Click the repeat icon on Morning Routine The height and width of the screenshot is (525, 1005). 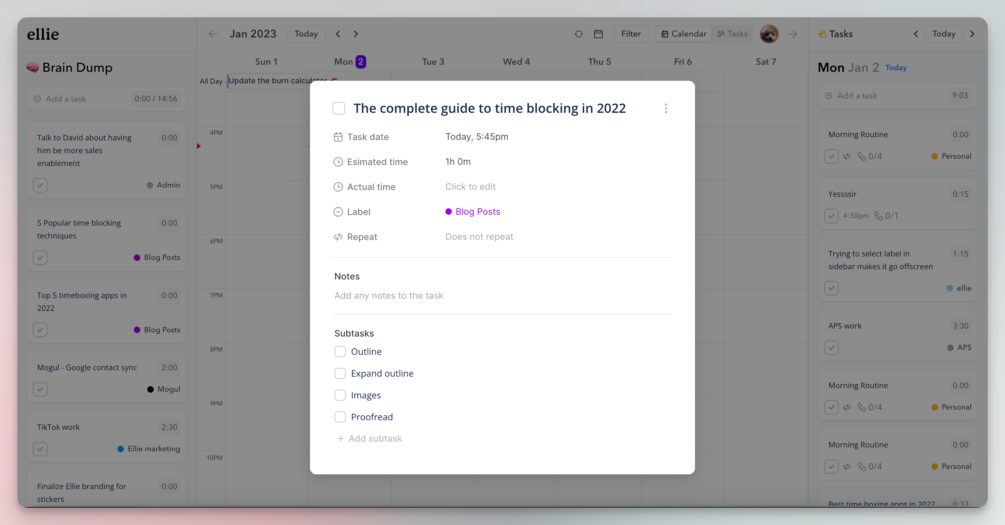click(x=846, y=156)
